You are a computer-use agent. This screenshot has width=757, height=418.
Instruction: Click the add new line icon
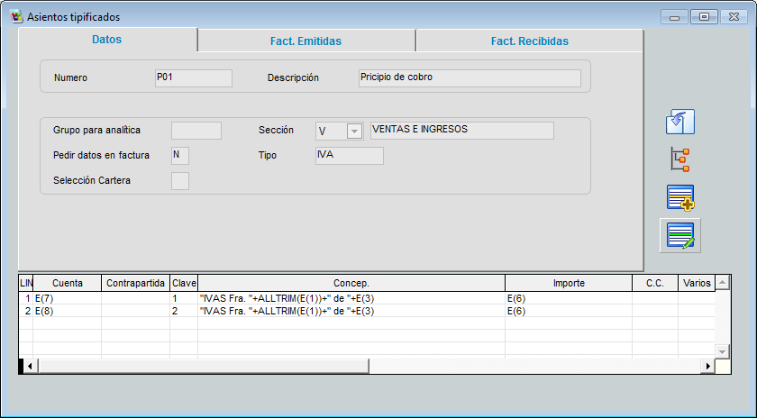[680, 197]
